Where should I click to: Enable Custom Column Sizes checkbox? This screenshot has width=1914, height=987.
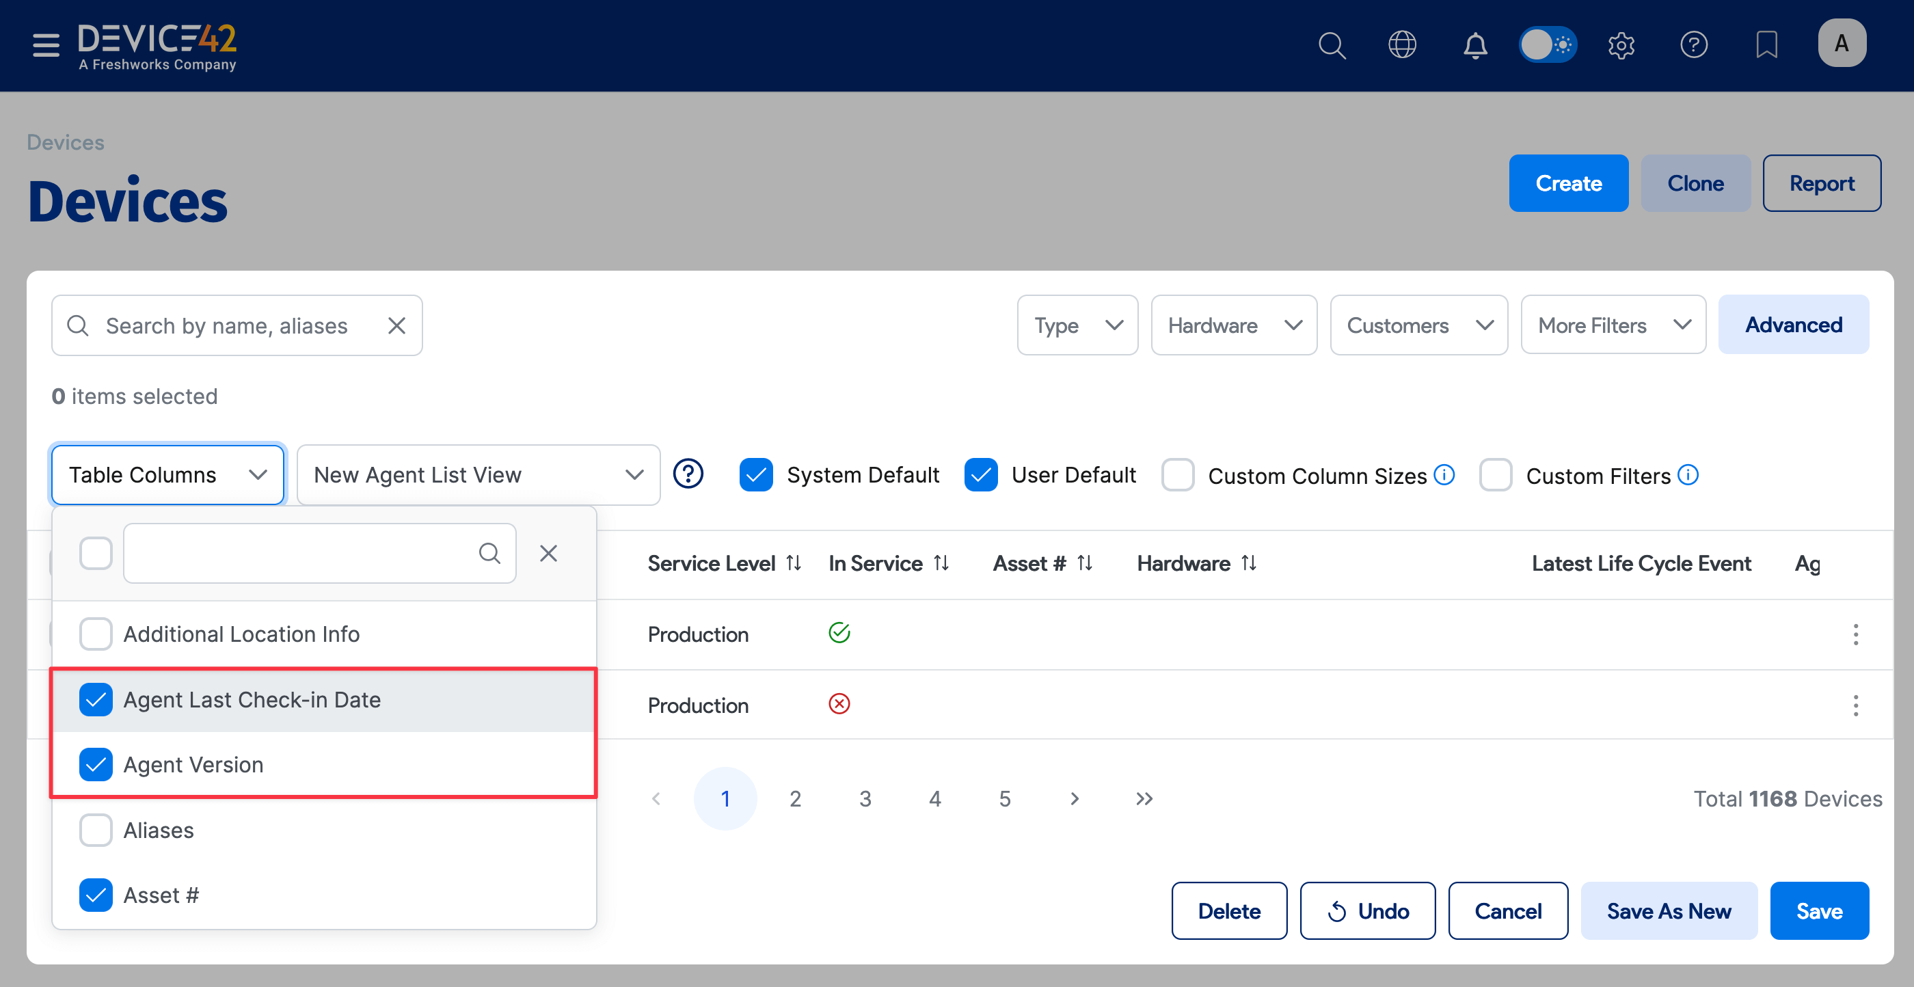[x=1178, y=475]
